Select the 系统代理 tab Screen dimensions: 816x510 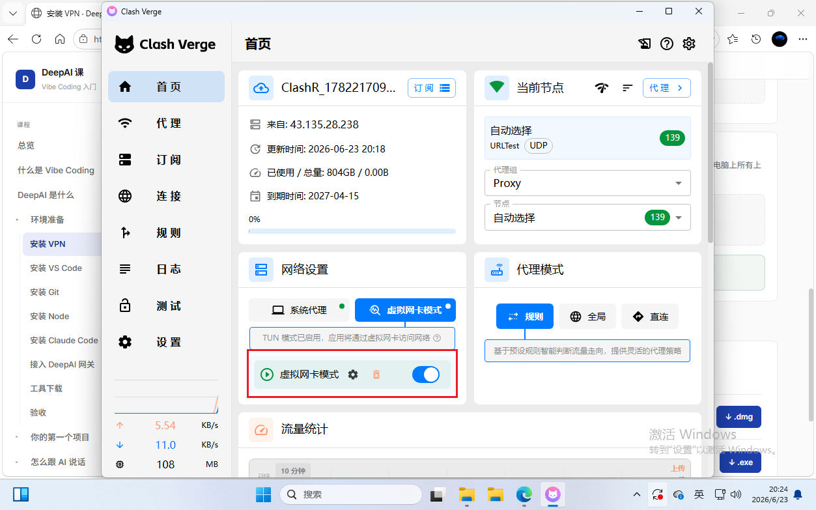click(299, 310)
